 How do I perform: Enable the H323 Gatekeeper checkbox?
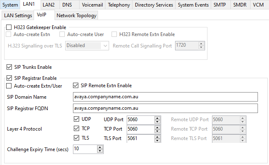9,27
